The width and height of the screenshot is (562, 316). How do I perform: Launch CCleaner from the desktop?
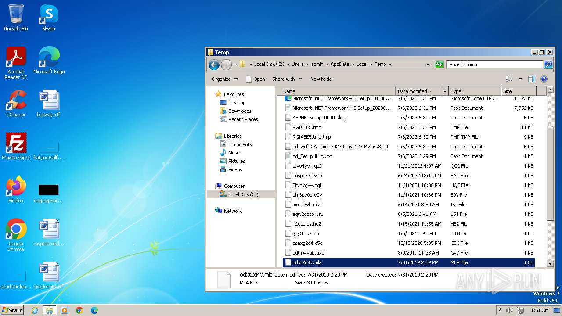click(x=16, y=104)
